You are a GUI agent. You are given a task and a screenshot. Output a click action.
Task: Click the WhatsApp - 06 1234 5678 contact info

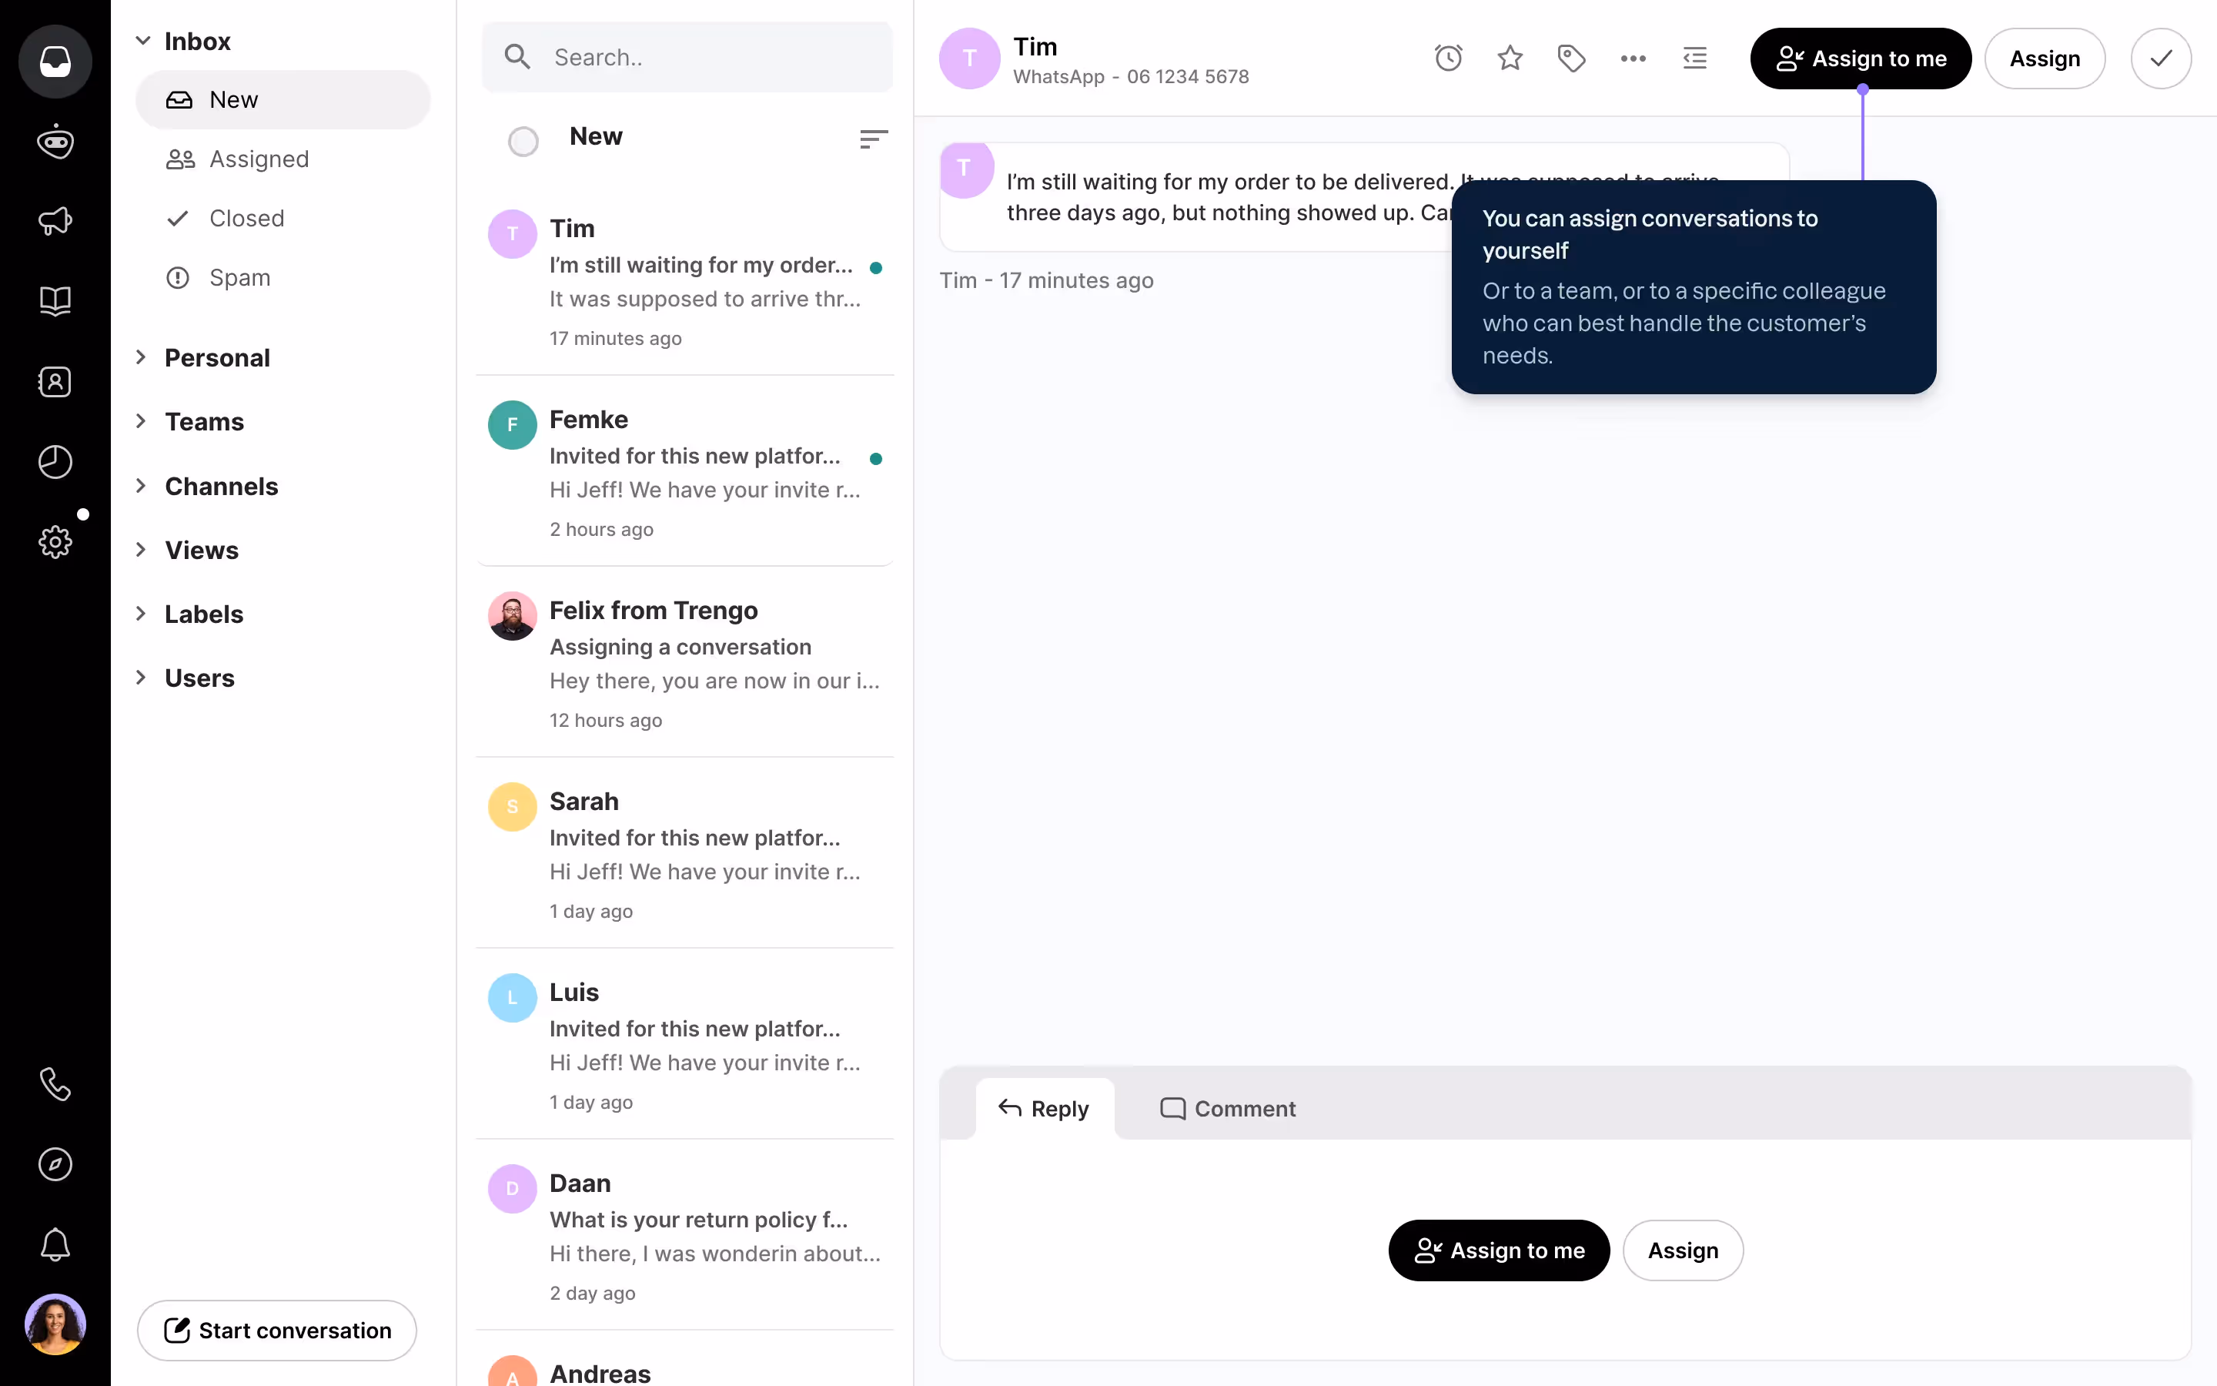click(x=1131, y=77)
